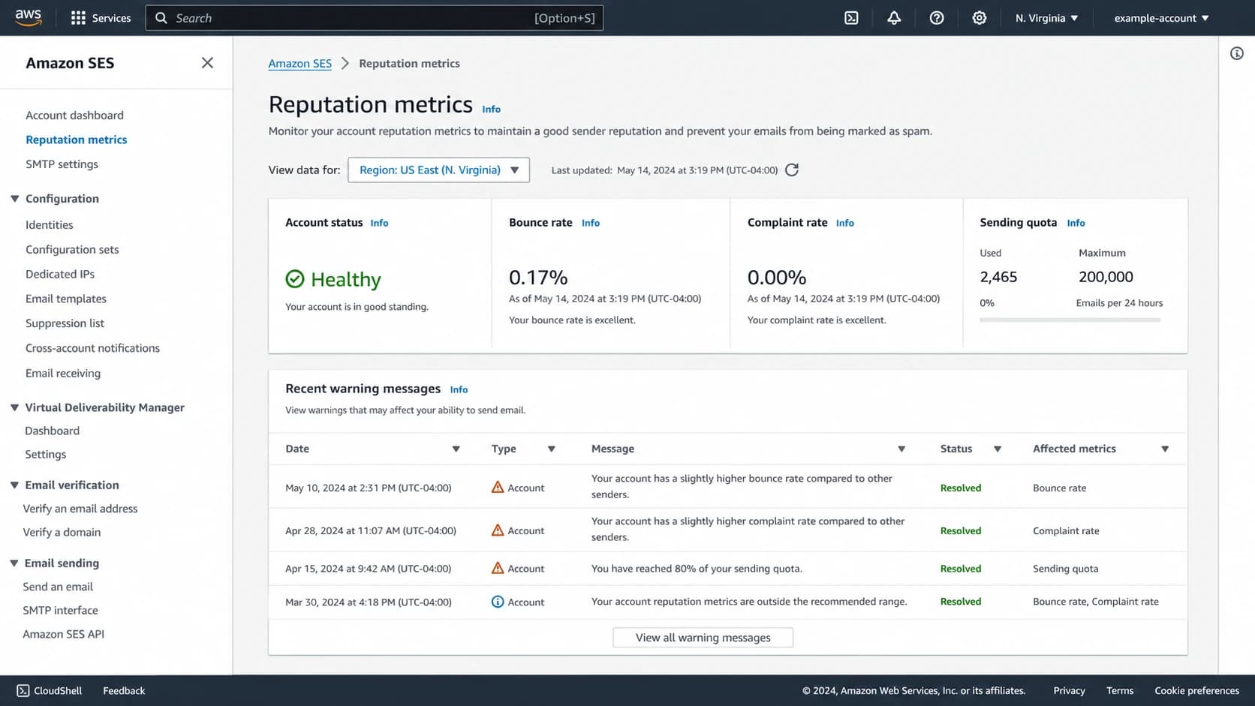
Task: Sort by the Status column arrow
Action: pos(998,449)
